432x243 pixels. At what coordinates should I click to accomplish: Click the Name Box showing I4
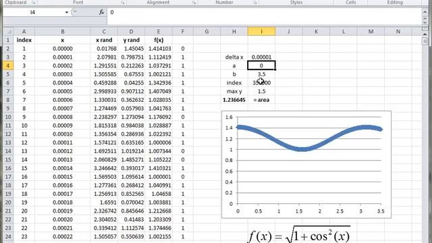33,12
